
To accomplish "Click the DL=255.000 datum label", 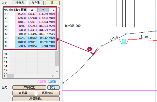I will click(73, 26).
